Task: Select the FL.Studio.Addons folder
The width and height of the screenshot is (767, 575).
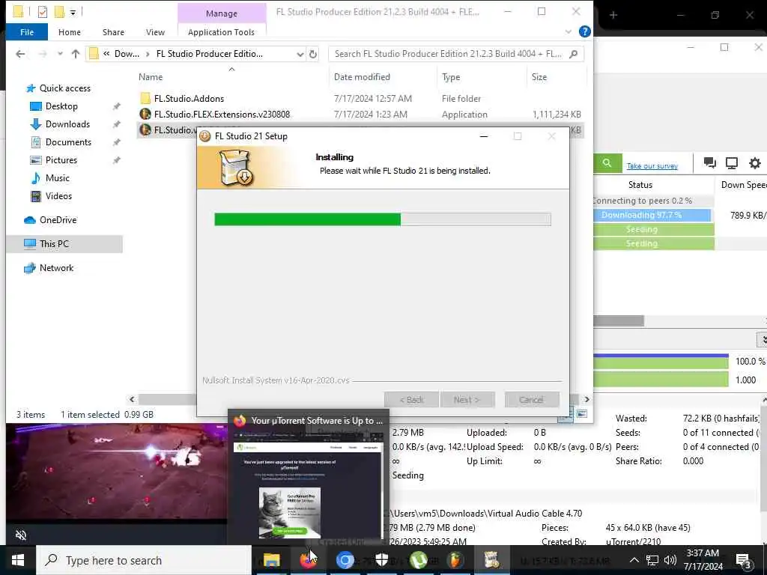Action: coord(189,99)
